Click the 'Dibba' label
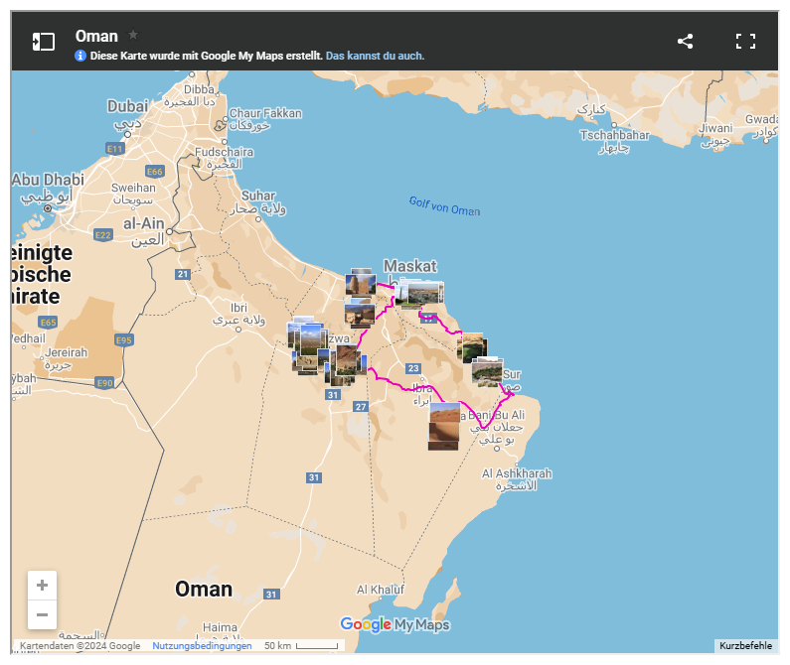790x665 pixels. [x=199, y=89]
